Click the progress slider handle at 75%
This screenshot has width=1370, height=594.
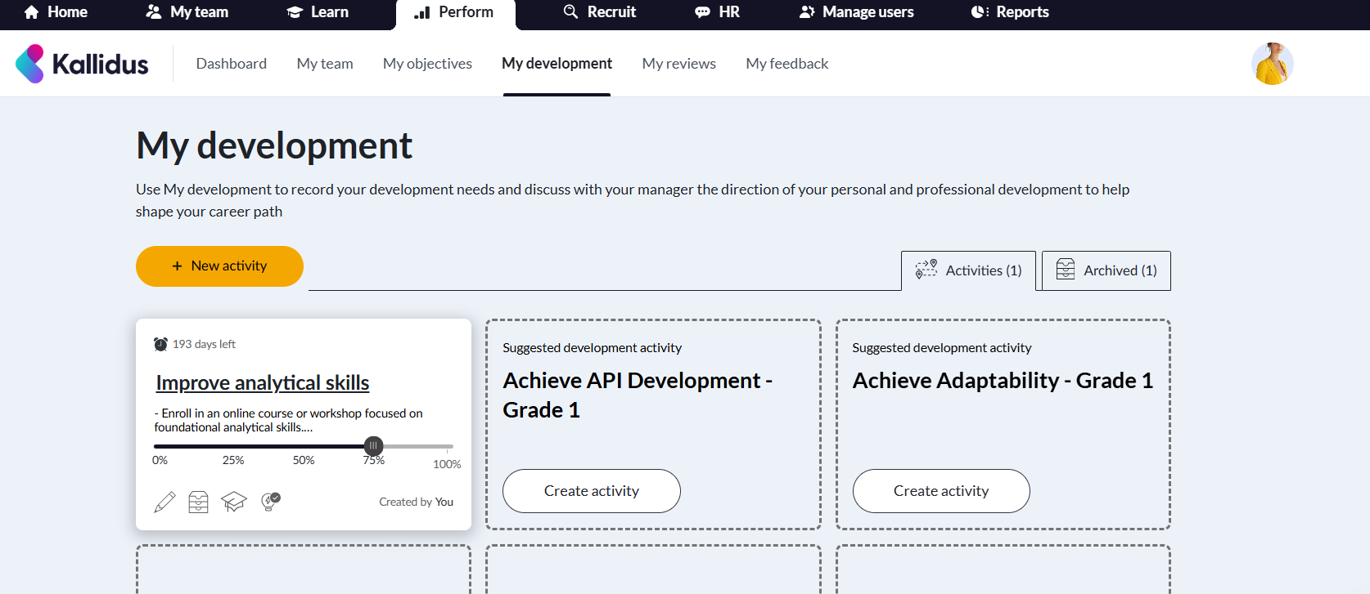(x=373, y=446)
